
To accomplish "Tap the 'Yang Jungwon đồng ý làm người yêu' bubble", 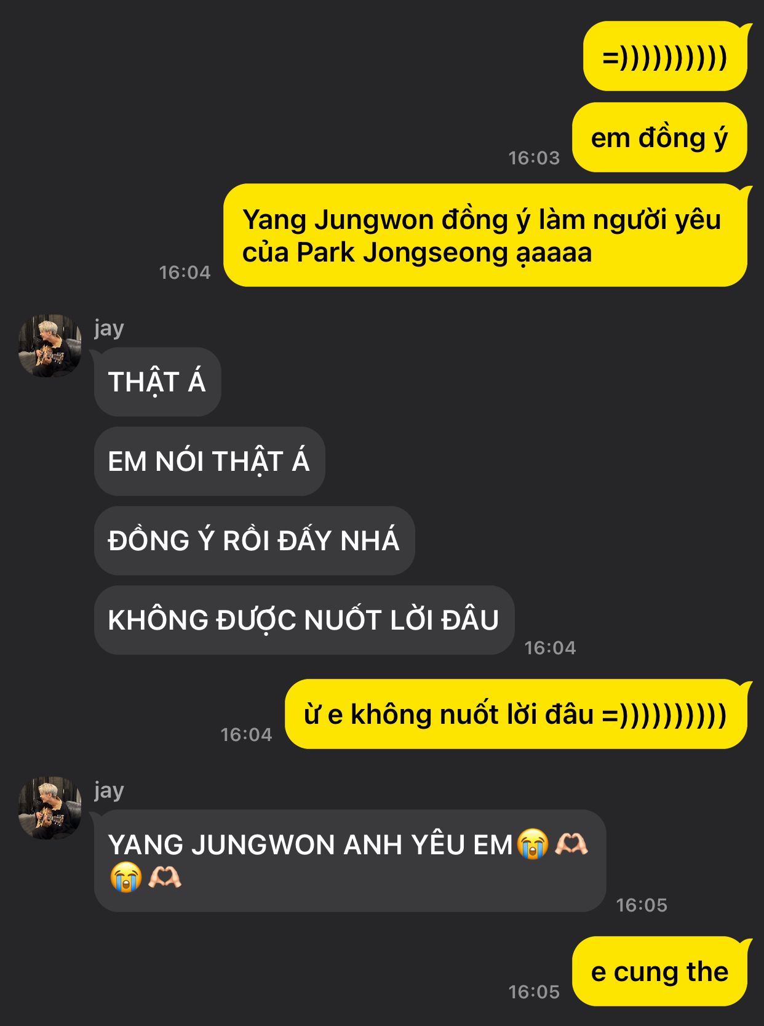I will tap(485, 235).
